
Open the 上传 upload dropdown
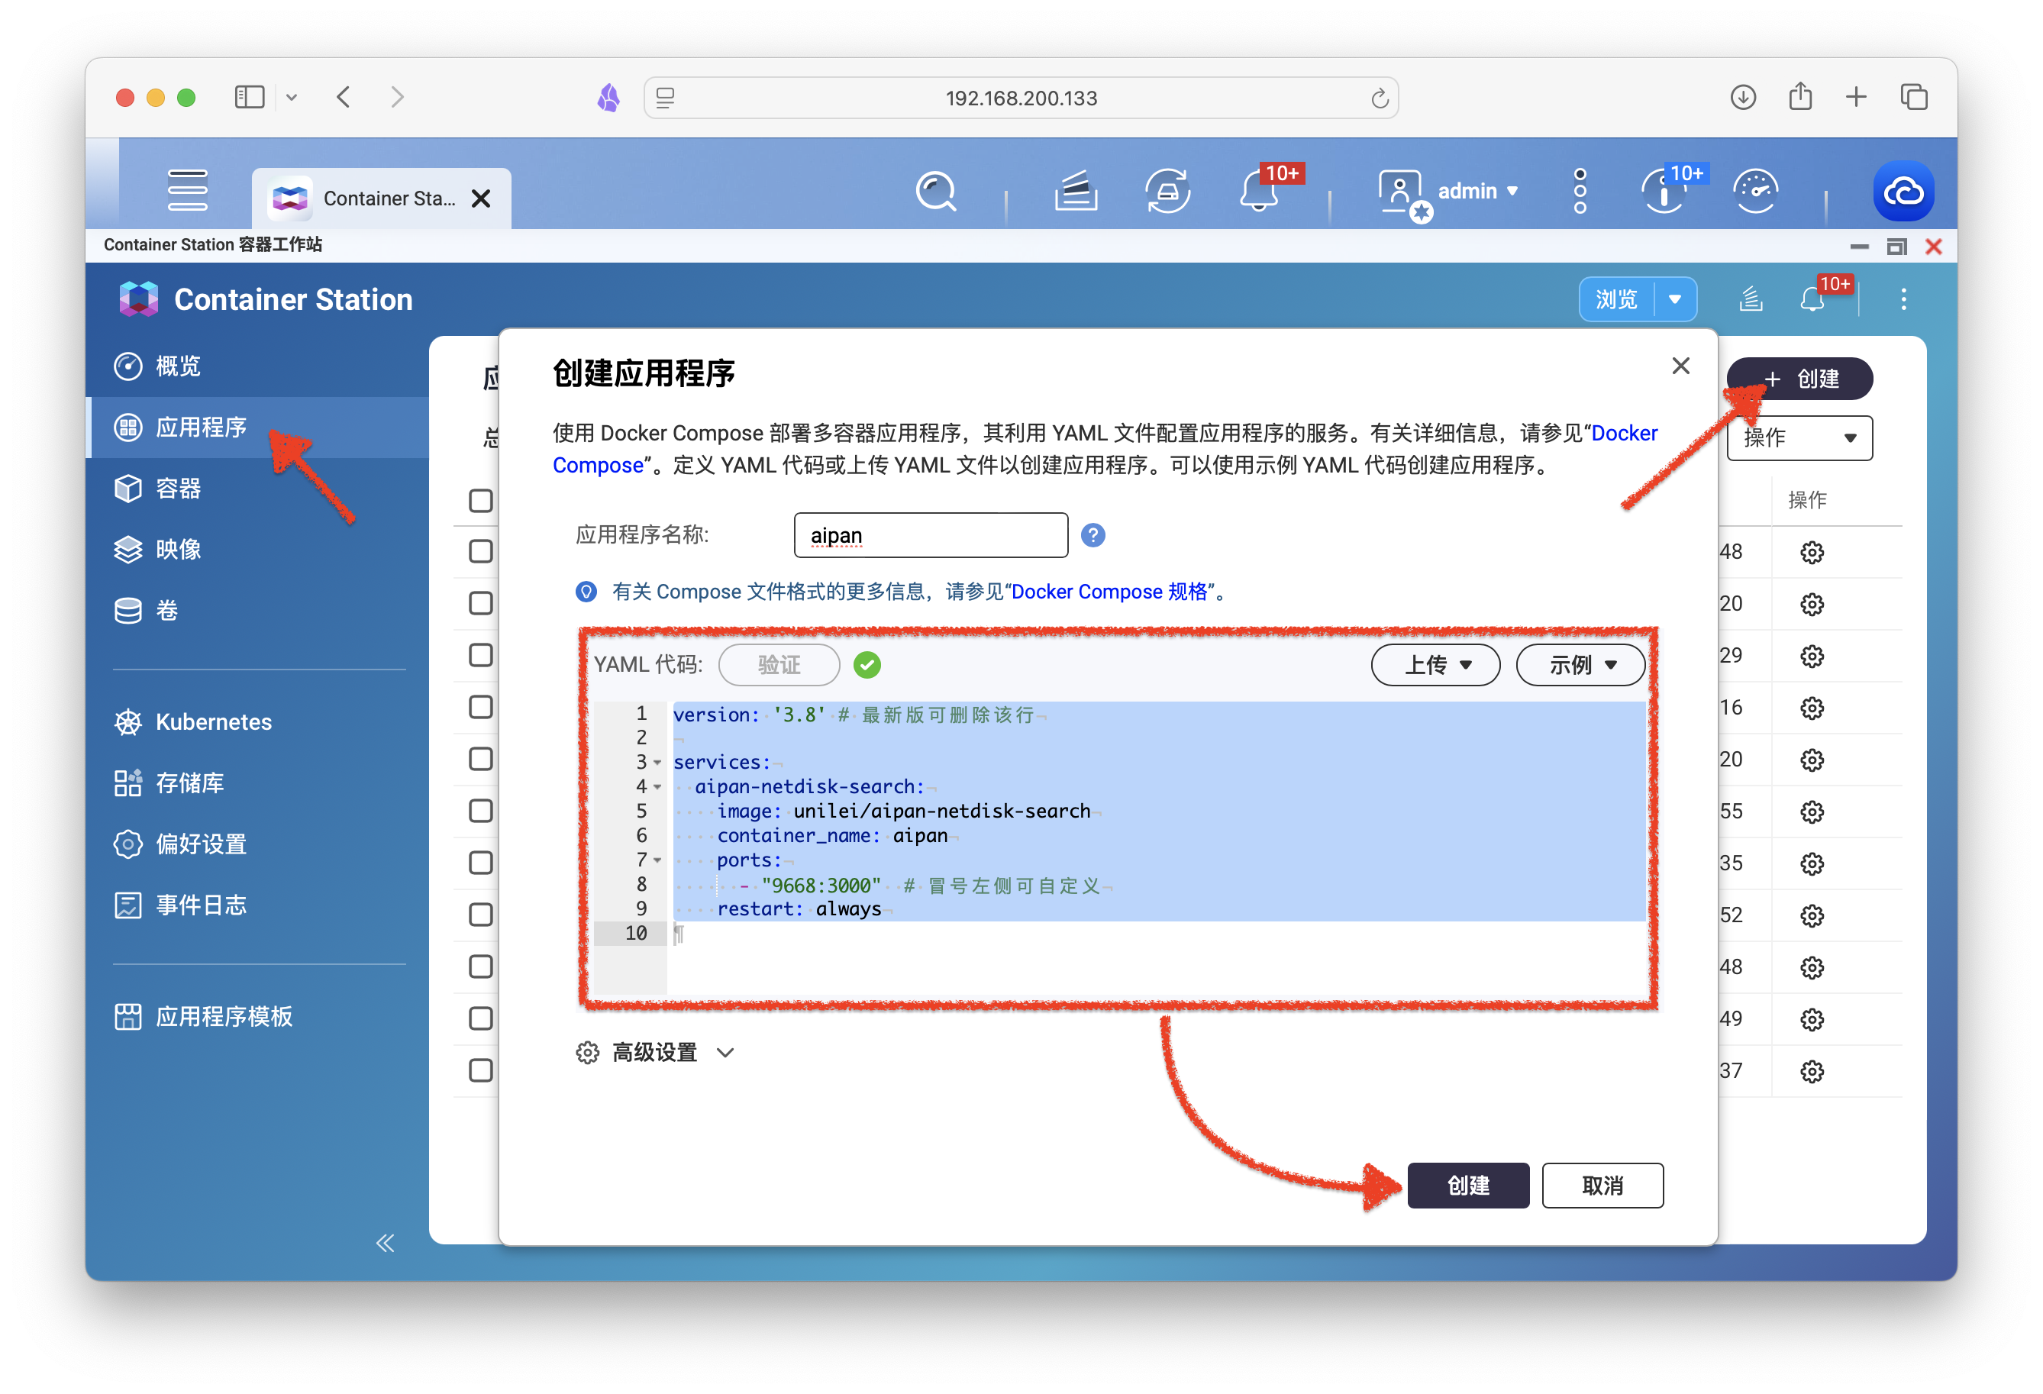tap(1435, 666)
